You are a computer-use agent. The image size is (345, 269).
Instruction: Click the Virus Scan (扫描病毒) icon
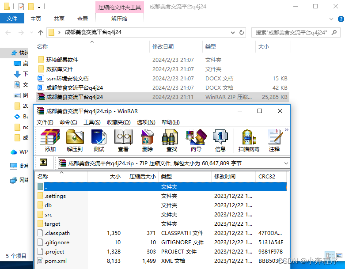point(249,140)
